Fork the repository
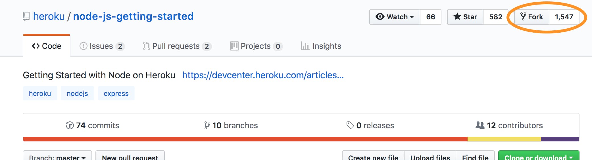592x160 pixels. 532,17
